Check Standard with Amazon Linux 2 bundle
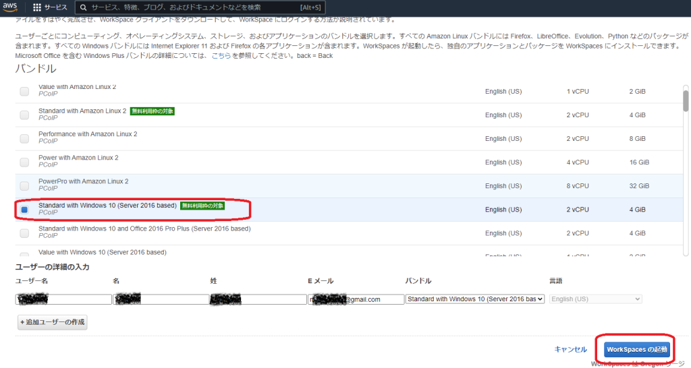691x368 pixels. (x=24, y=115)
